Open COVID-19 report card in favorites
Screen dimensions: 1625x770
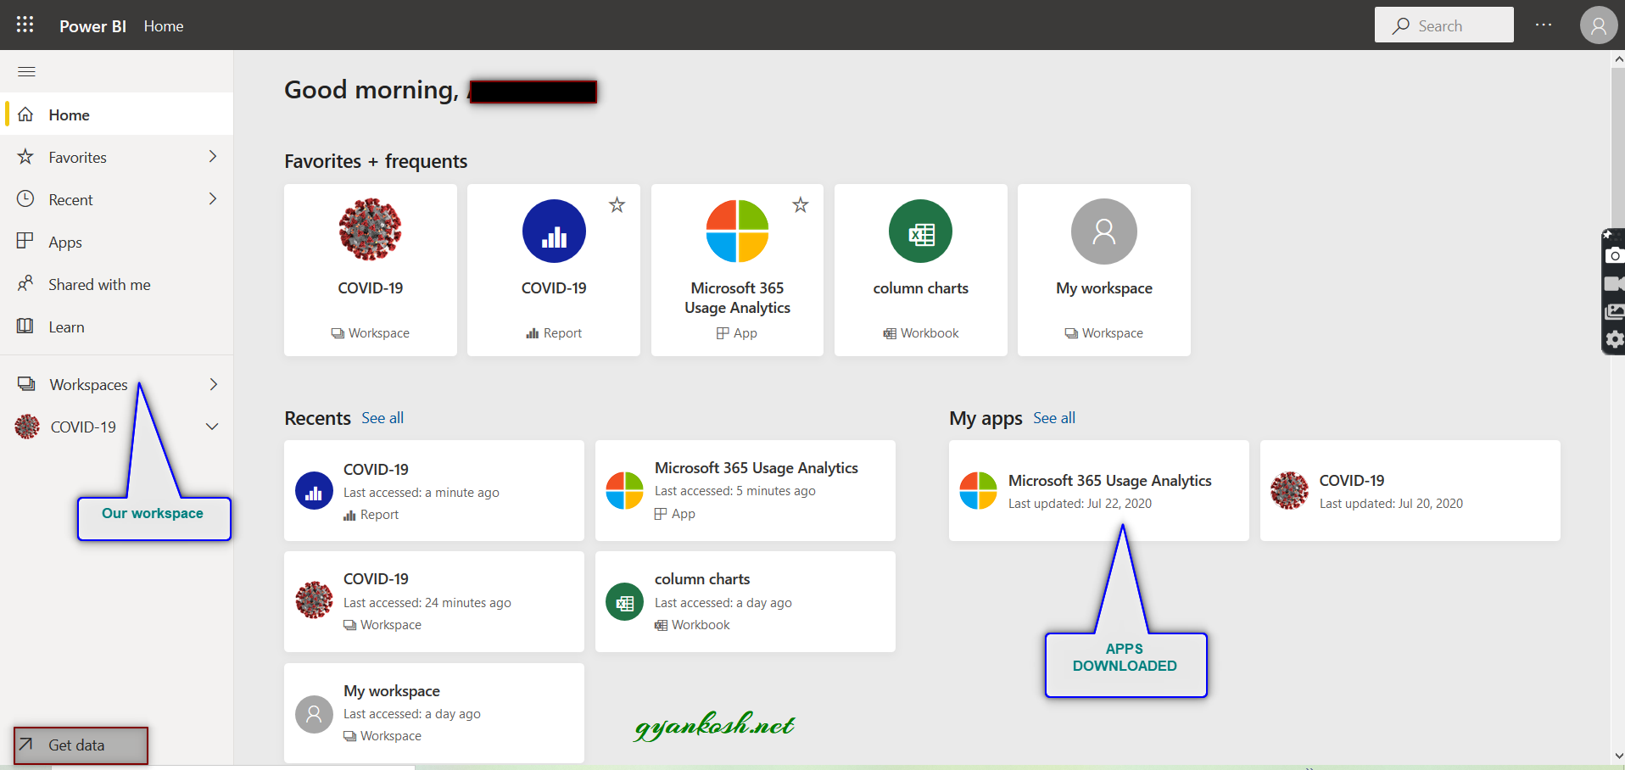[x=554, y=270]
